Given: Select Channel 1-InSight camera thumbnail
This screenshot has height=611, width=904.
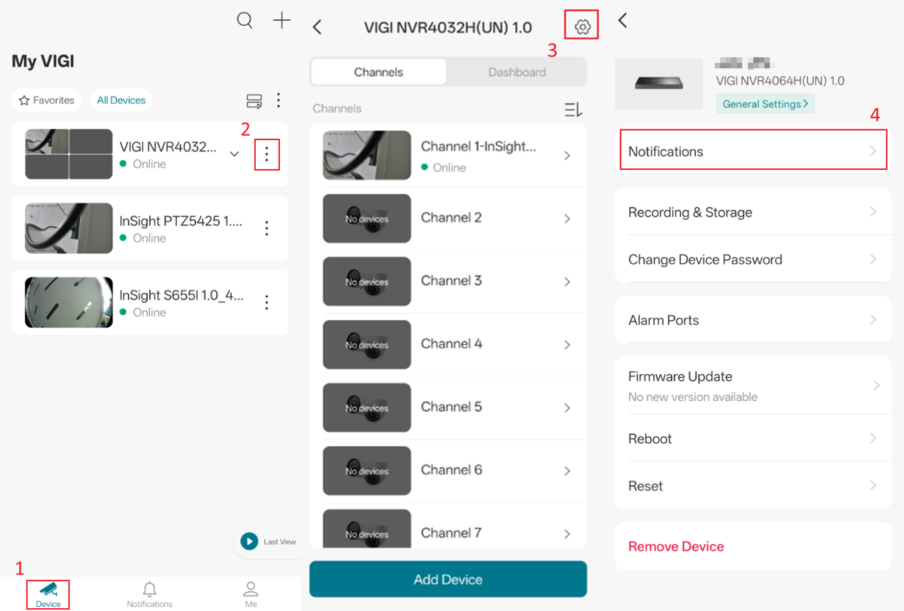Looking at the screenshot, I should tap(367, 155).
